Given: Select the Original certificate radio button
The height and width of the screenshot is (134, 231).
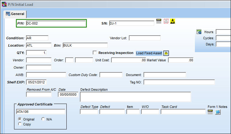Looking at the screenshot, I should (x=20, y=119).
